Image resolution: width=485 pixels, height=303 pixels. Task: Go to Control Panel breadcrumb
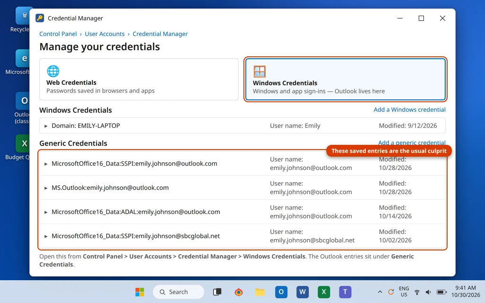point(58,34)
